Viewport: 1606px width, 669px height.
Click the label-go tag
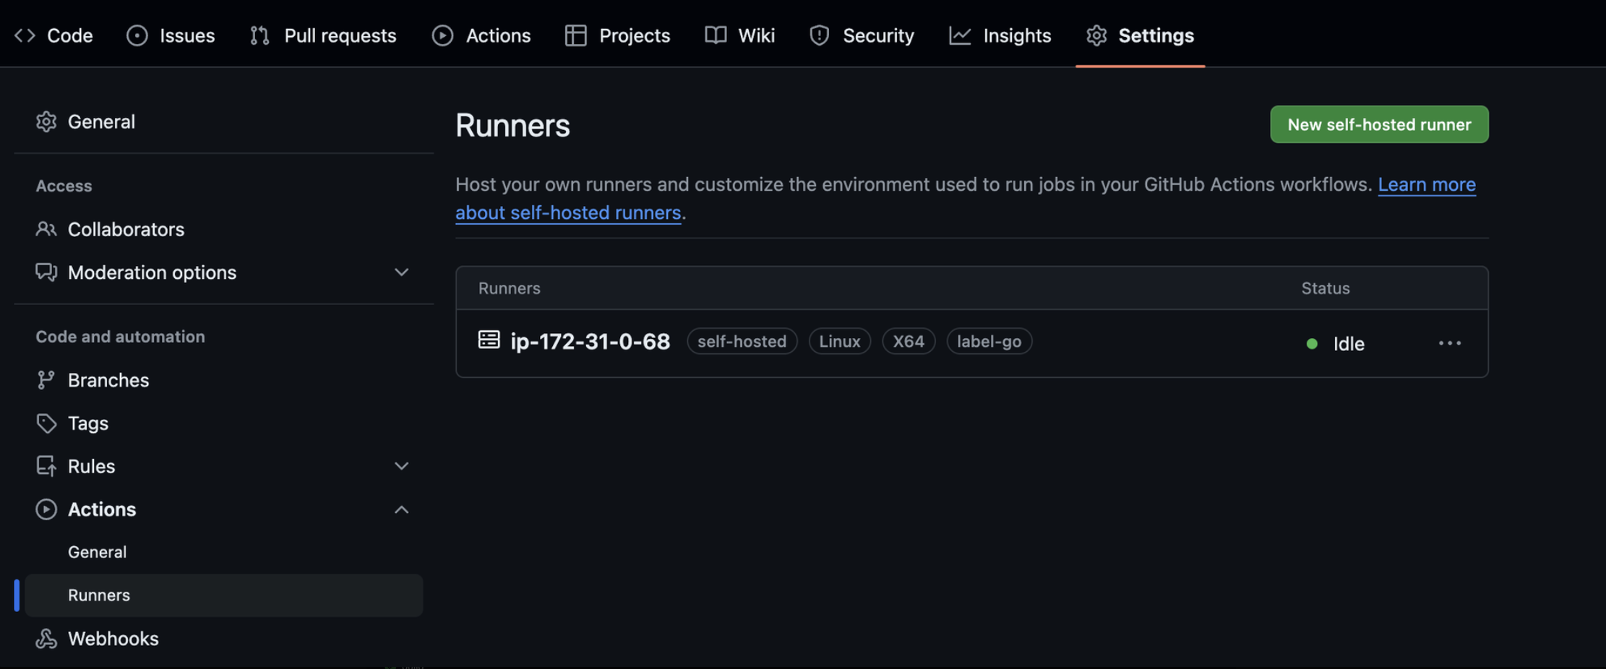(989, 341)
